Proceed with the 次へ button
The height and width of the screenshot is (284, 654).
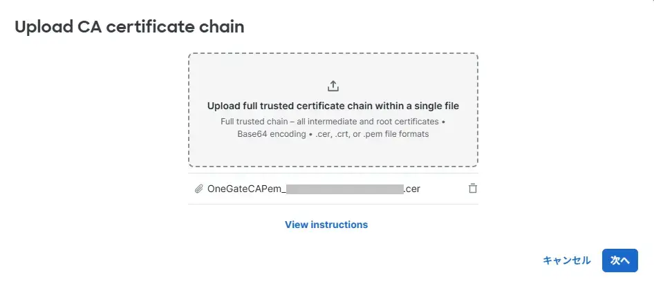pos(619,261)
